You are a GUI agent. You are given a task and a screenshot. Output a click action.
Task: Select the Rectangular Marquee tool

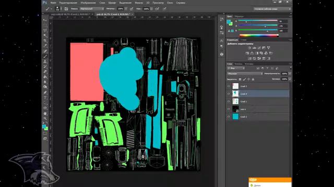point(45,25)
